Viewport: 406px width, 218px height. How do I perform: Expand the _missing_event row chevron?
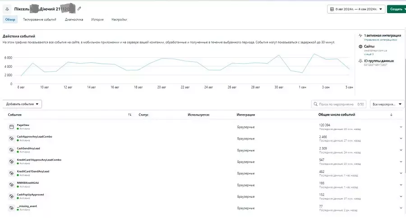tap(401, 208)
